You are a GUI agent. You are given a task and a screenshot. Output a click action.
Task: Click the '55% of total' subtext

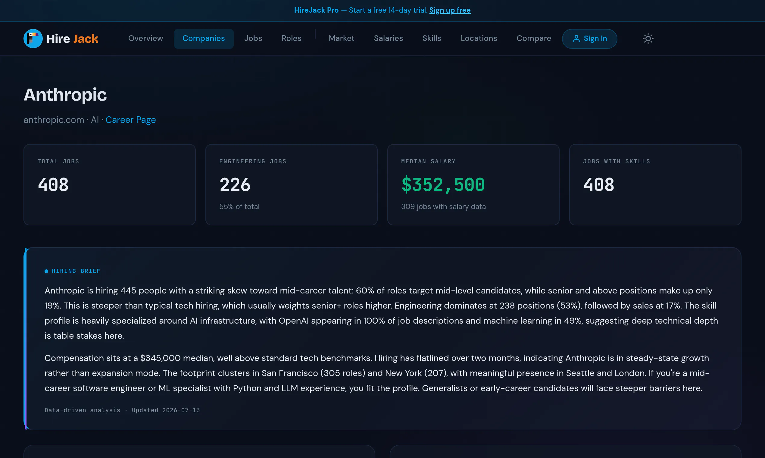[239, 206]
